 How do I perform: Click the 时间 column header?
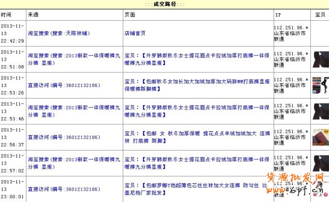point(6,15)
